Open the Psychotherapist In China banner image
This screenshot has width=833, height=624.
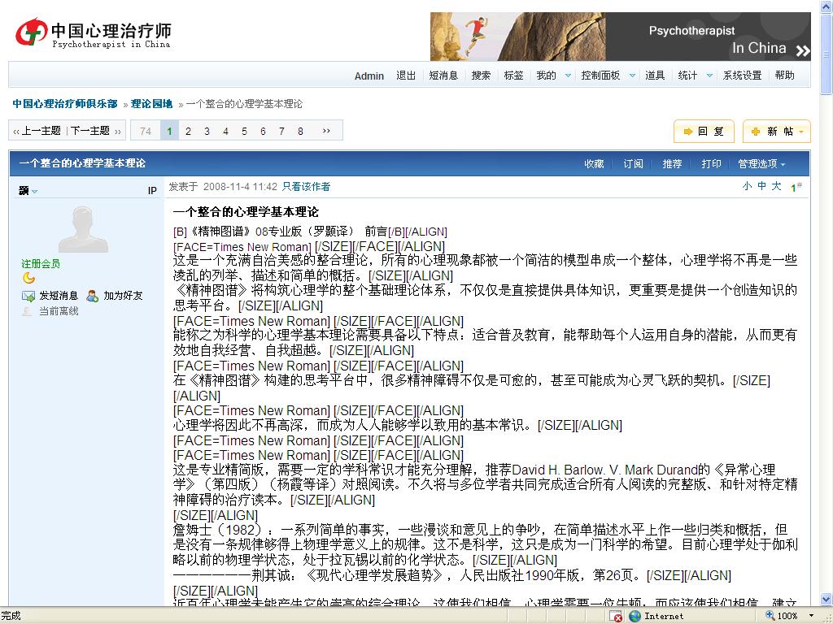click(620, 36)
